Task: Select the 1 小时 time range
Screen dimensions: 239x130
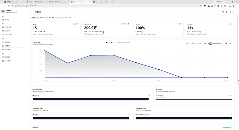Action: 187,44
